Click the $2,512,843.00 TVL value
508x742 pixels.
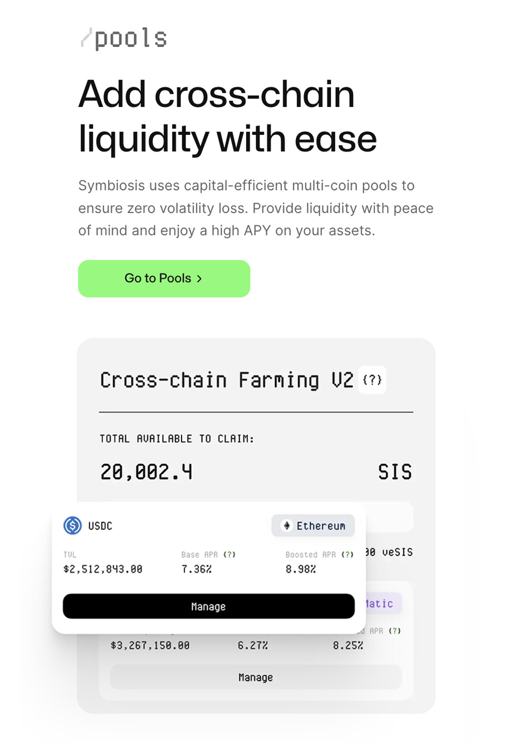click(103, 569)
